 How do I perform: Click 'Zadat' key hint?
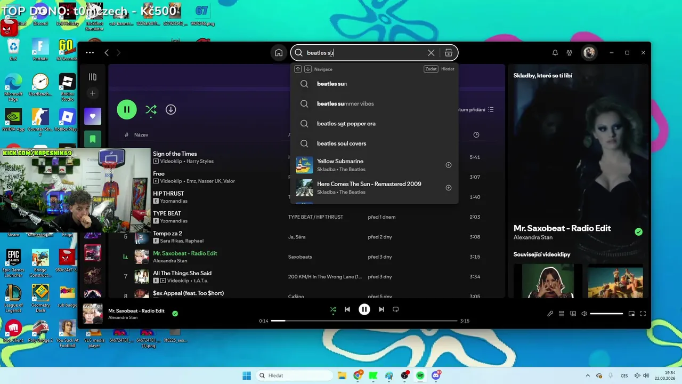(x=431, y=69)
